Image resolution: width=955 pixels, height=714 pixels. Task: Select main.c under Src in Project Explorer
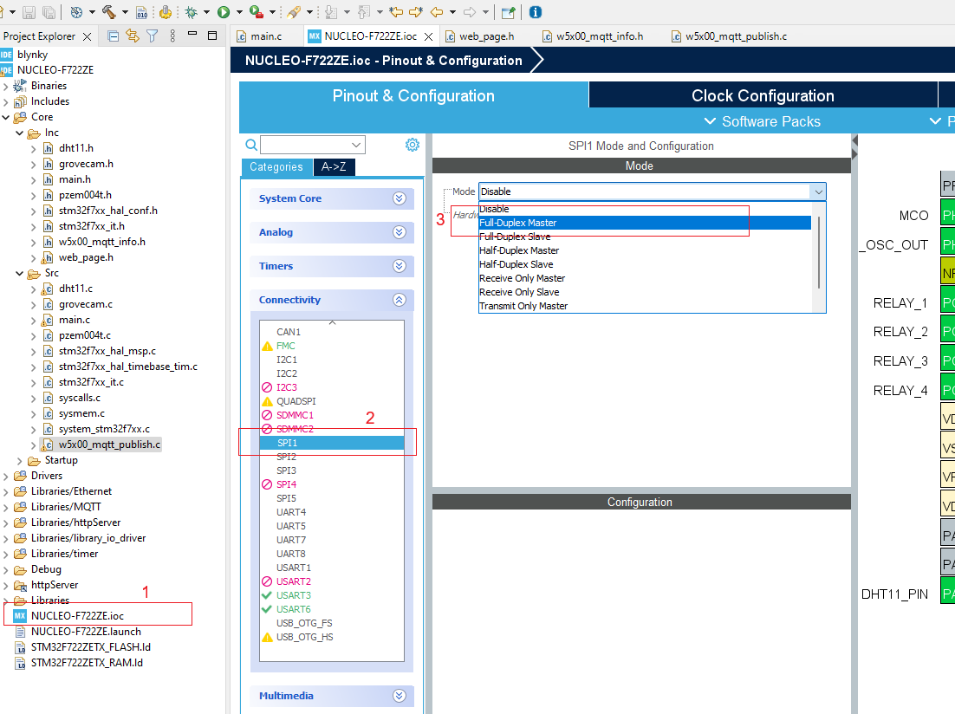(x=75, y=320)
